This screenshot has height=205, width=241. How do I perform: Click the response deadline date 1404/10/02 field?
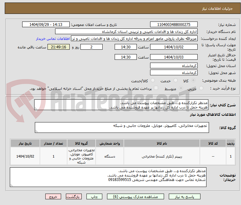coord(174,47)
